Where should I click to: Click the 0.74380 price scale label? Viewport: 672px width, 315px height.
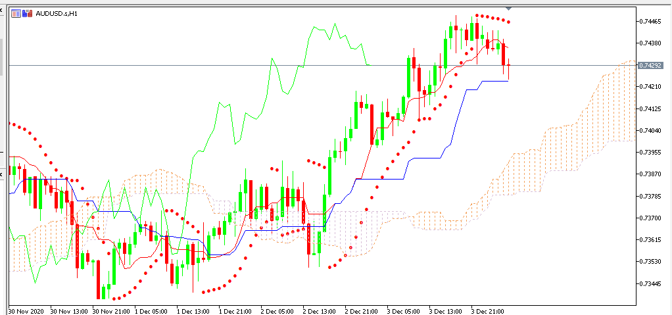(x=650, y=43)
